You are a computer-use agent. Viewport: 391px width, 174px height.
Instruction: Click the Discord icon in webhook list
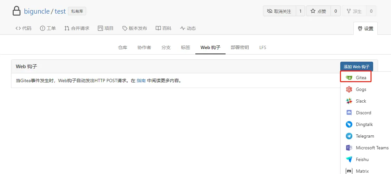pyautogui.click(x=349, y=113)
